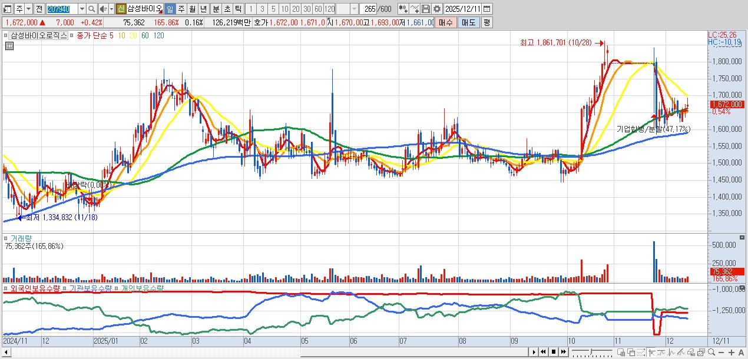Select the 초 second period toggle
The height and width of the screenshot is (359, 748).
tap(227, 9)
